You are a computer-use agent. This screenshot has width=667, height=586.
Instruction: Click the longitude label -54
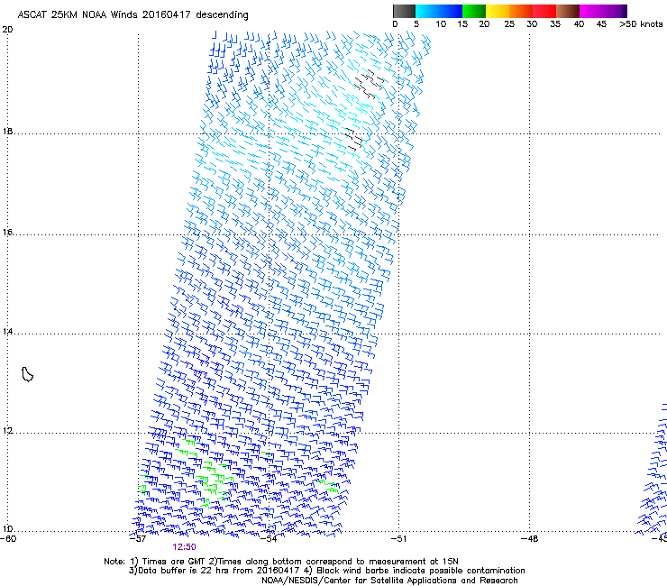coord(269,539)
